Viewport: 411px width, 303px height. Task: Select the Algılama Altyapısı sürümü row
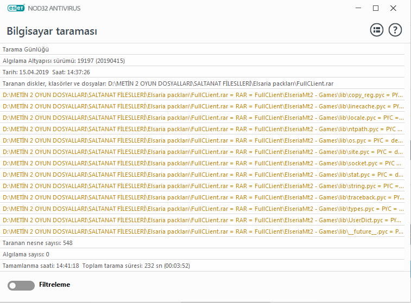203,61
